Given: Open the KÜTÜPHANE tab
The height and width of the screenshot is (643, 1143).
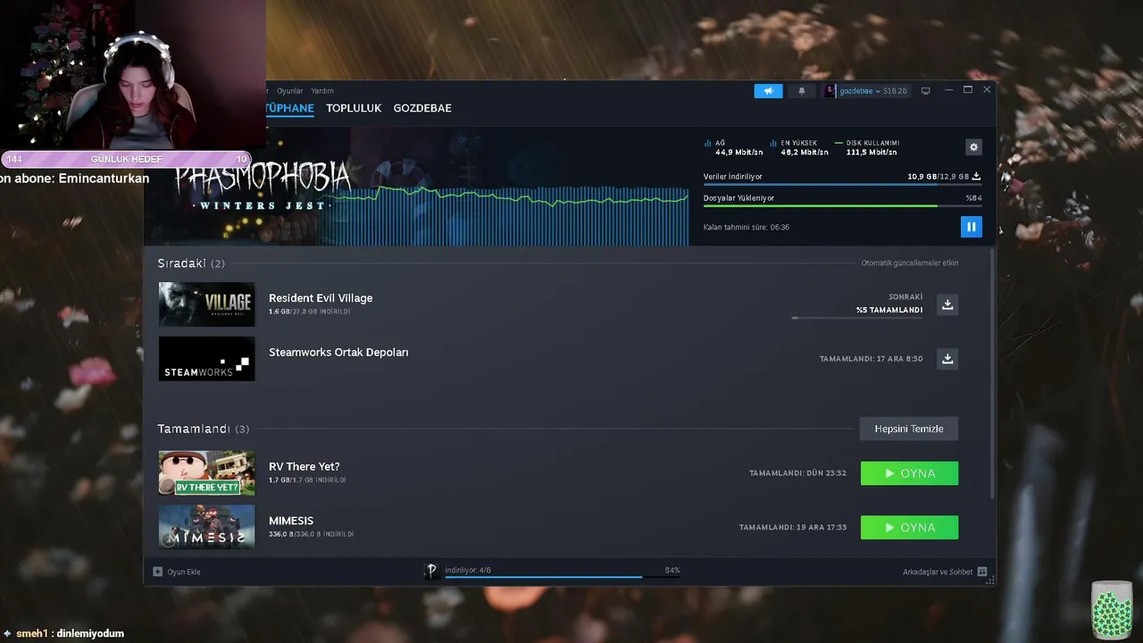Looking at the screenshot, I should pos(289,108).
